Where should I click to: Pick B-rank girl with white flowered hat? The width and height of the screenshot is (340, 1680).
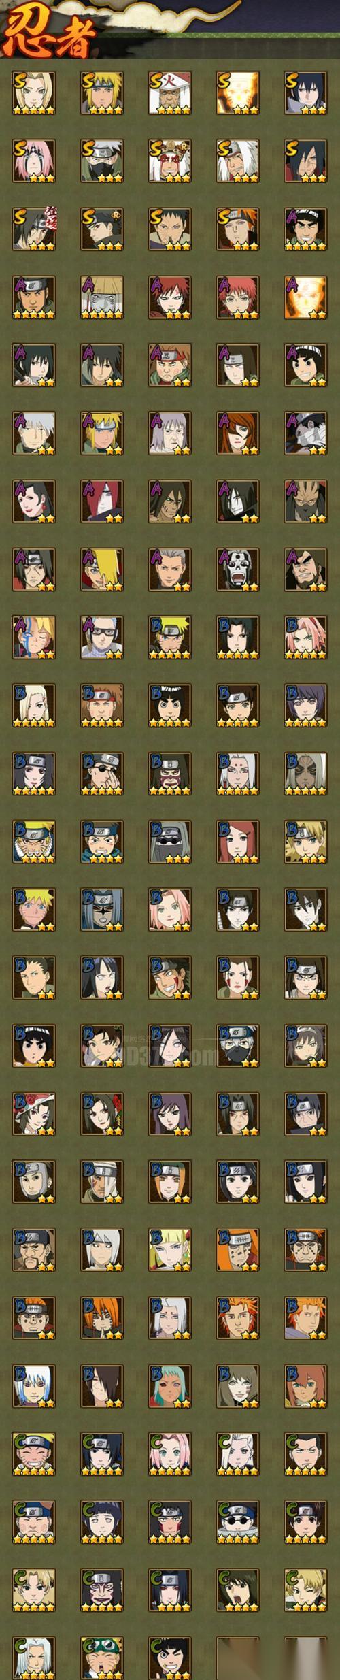(x=34, y=1113)
